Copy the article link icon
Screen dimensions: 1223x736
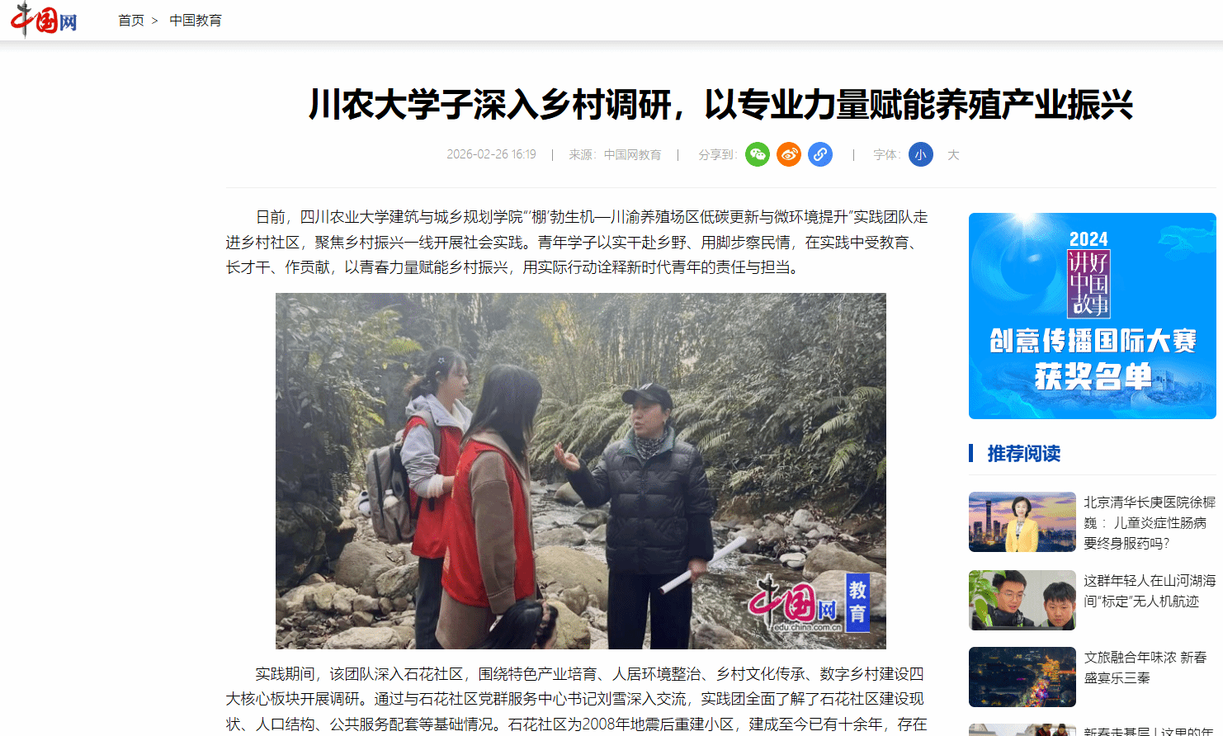pos(820,154)
